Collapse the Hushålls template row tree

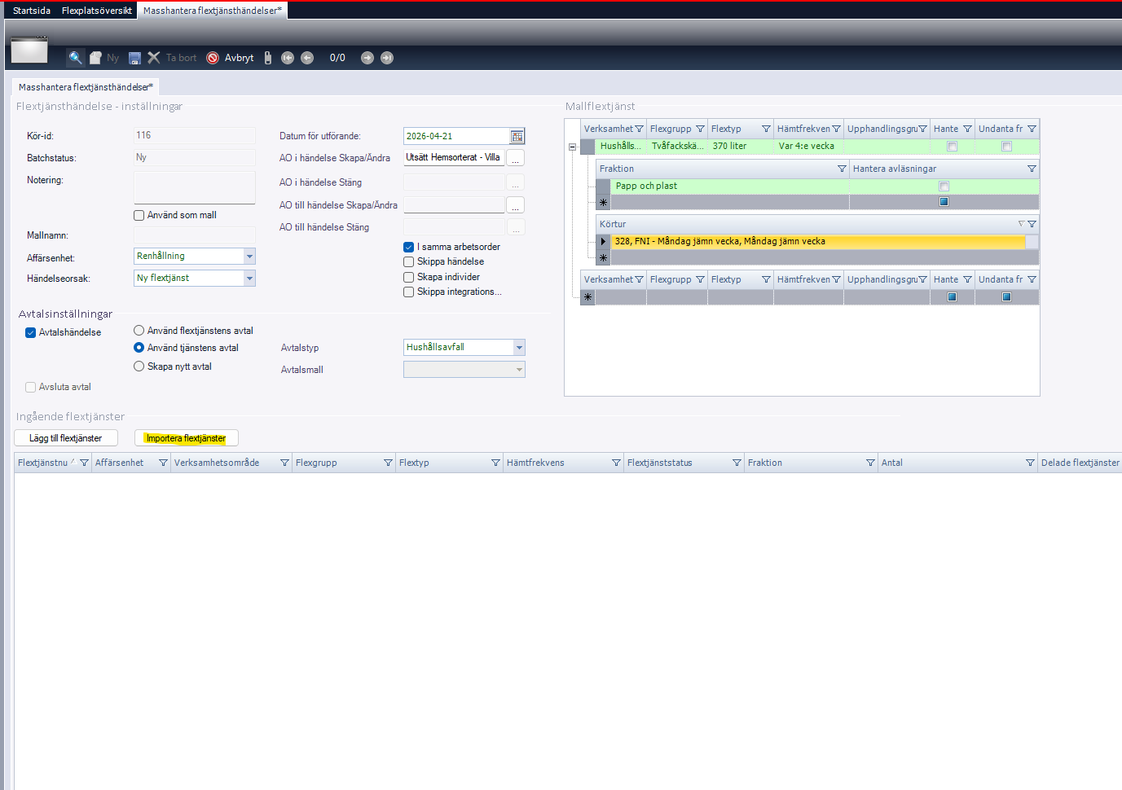[x=572, y=147]
